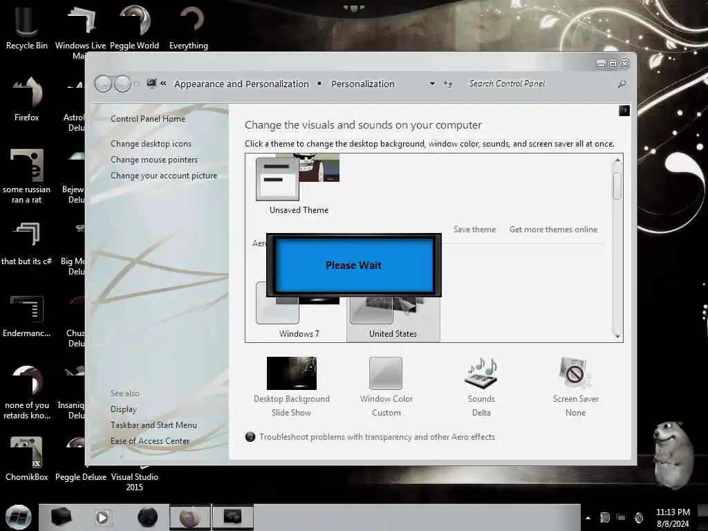
Task: Open the Action Center tray icon
Action: click(604, 518)
